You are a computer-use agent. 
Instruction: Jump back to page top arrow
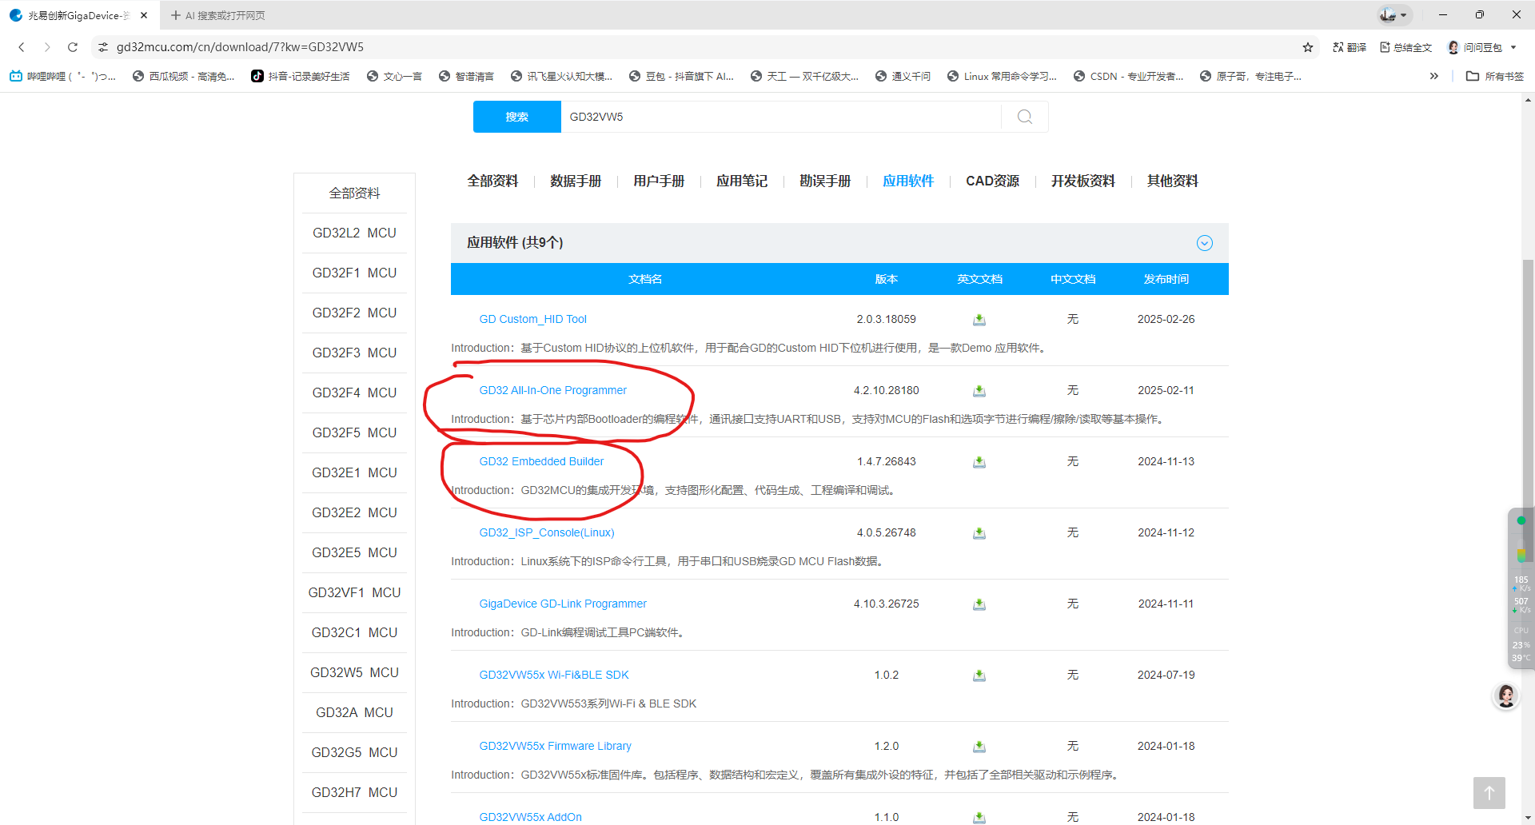(x=1489, y=793)
